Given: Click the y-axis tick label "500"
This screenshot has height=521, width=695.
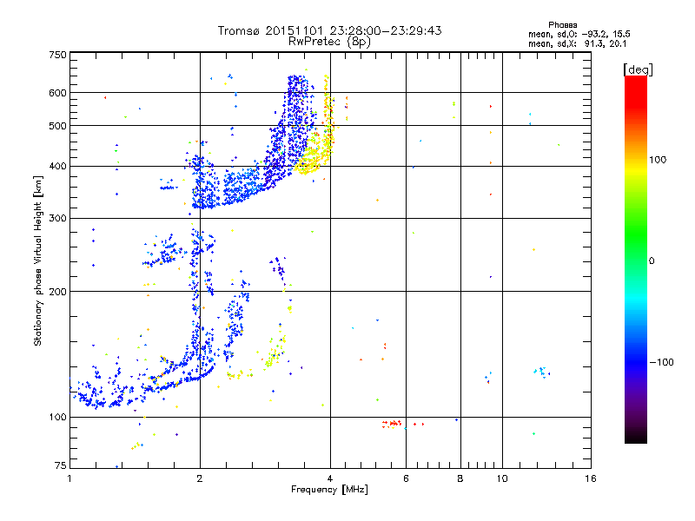Looking at the screenshot, I should [x=57, y=126].
